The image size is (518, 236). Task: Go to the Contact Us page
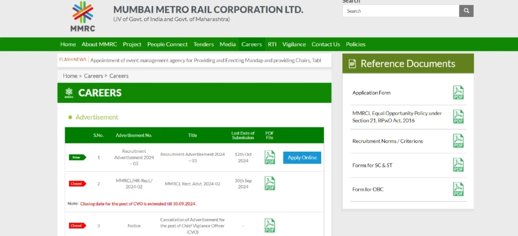point(326,44)
